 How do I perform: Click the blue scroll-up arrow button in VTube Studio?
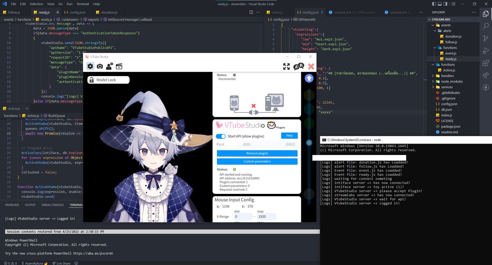(309, 78)
